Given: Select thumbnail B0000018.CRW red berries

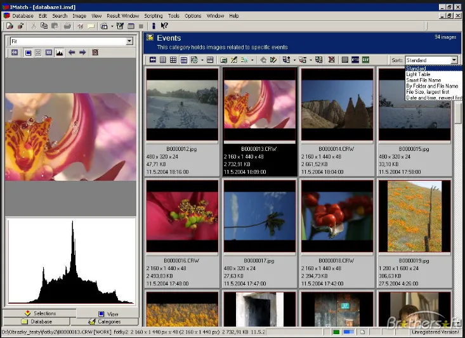Looking at the screenshot, I should tap(337, 216).
